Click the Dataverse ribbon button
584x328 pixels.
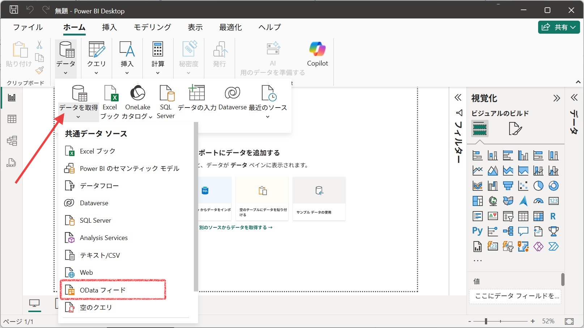point(233,98)
